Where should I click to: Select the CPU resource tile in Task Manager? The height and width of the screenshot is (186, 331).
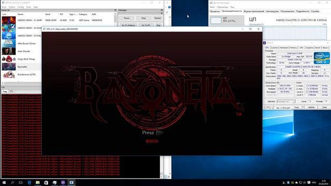tap(227, 20)
